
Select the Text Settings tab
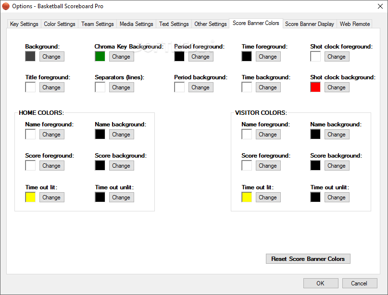click(x=174, y=24)
